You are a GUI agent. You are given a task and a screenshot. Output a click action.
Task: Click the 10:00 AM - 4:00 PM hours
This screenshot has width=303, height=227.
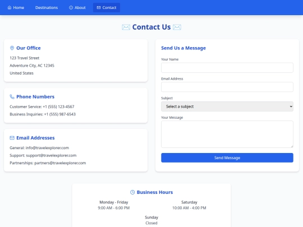(x=189, y=208)
